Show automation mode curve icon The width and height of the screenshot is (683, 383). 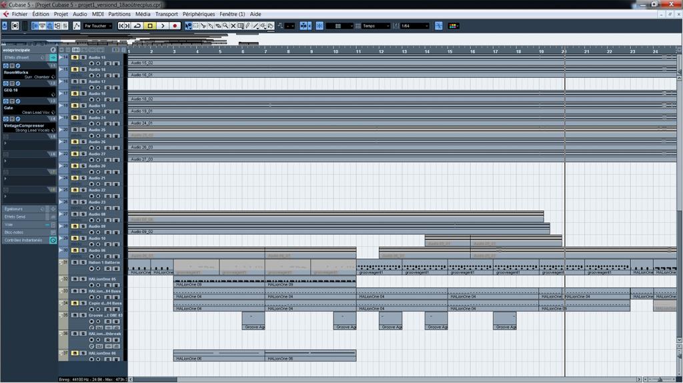[x=77, y=26]
